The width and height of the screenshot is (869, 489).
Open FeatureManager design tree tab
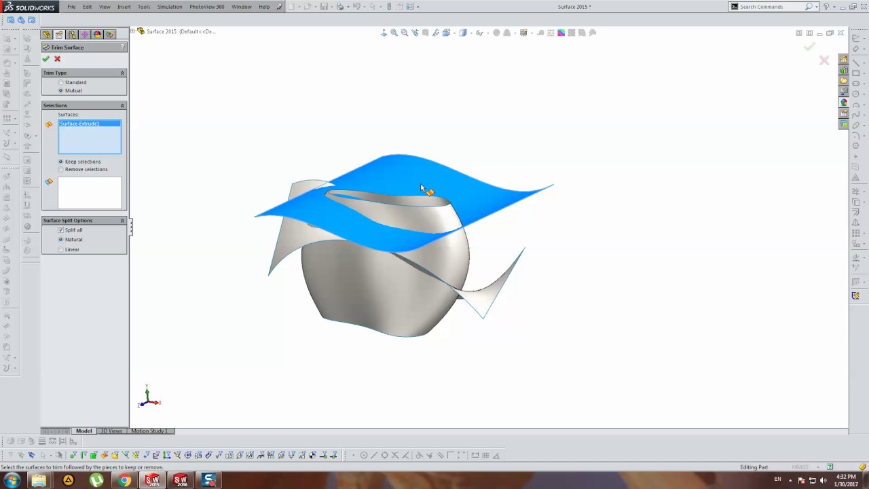click(x=46, y=34)
